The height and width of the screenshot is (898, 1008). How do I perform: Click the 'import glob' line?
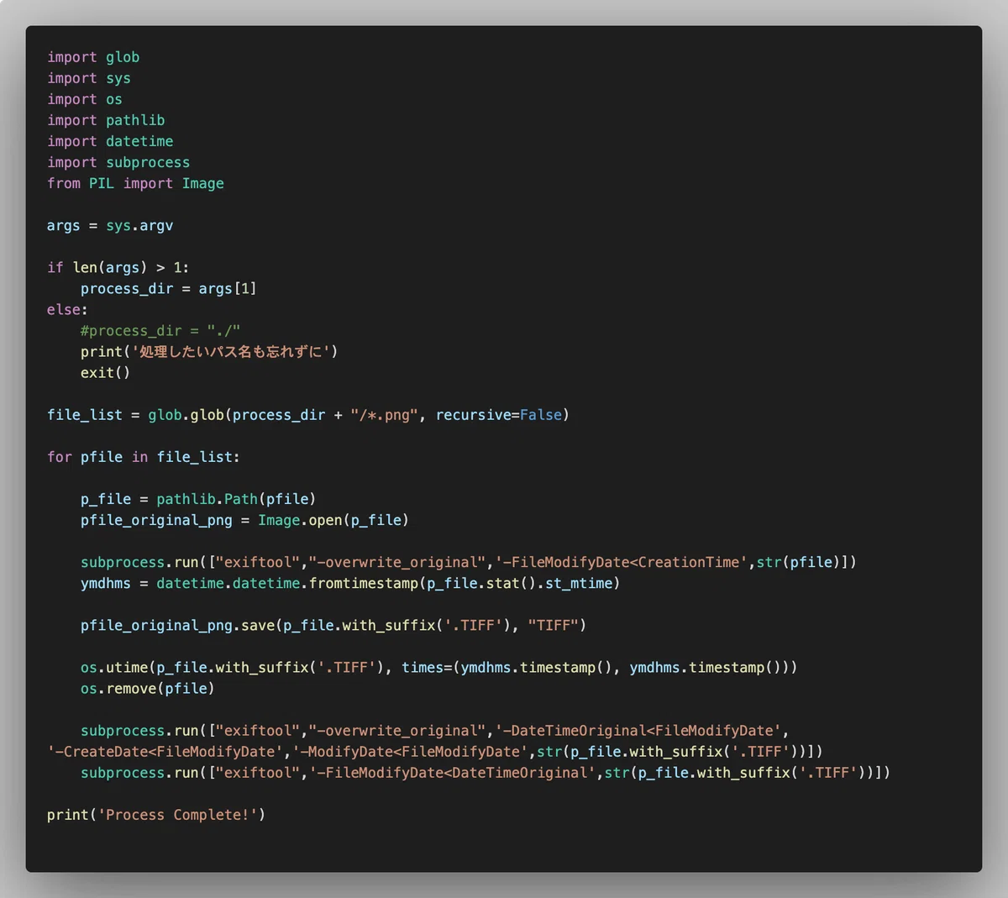click(x=93, y=57)
